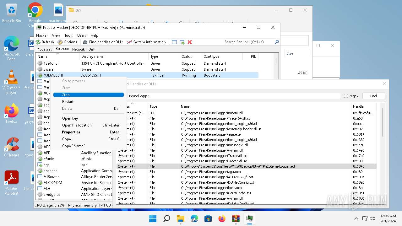Switch to the Disk tab
The height and width of the screenshot is (226, 402).
tap(92, 49)
